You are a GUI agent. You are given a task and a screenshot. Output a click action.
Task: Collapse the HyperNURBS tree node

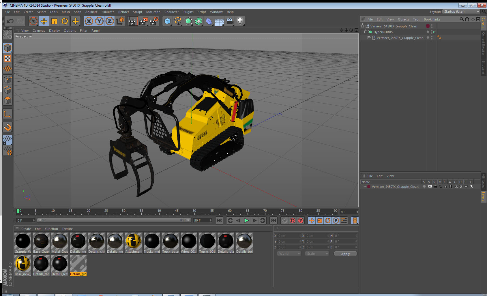pyautogui.click(x=366, y=32)
